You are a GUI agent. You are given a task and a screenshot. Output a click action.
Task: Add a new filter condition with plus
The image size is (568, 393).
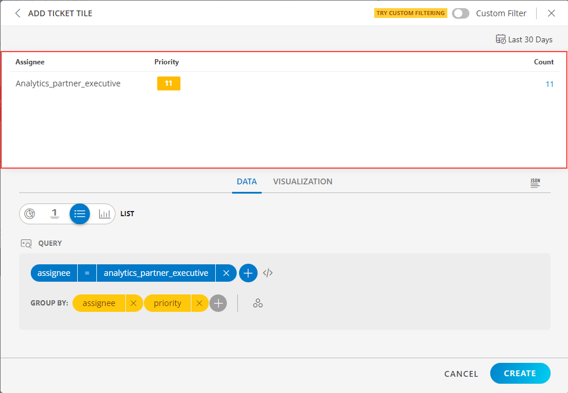click(248, 272)
